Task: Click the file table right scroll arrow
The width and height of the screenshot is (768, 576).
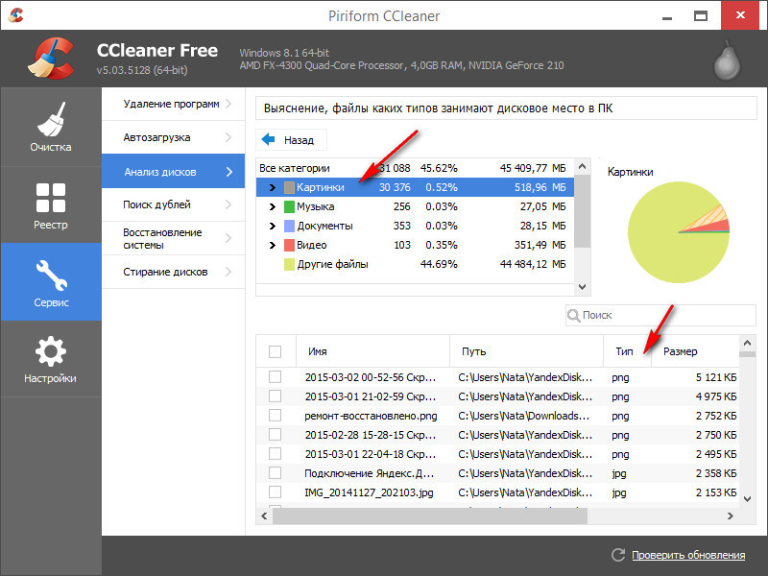Action: click(x=730, y=516)
